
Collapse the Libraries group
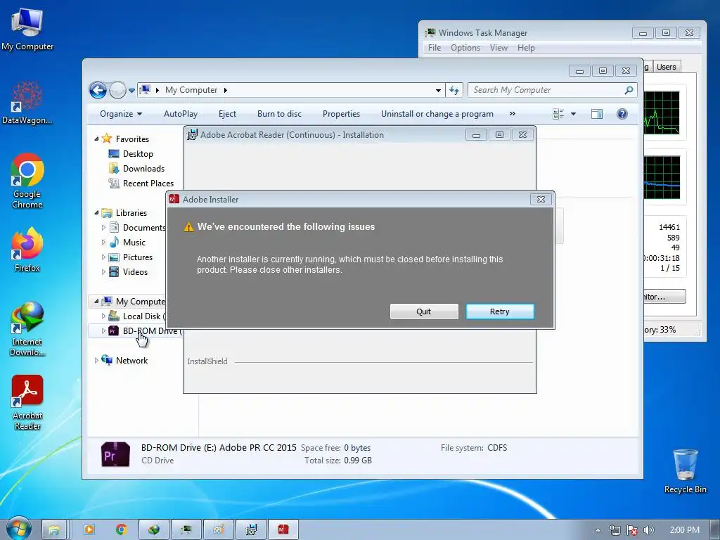[x=96, y=212]
